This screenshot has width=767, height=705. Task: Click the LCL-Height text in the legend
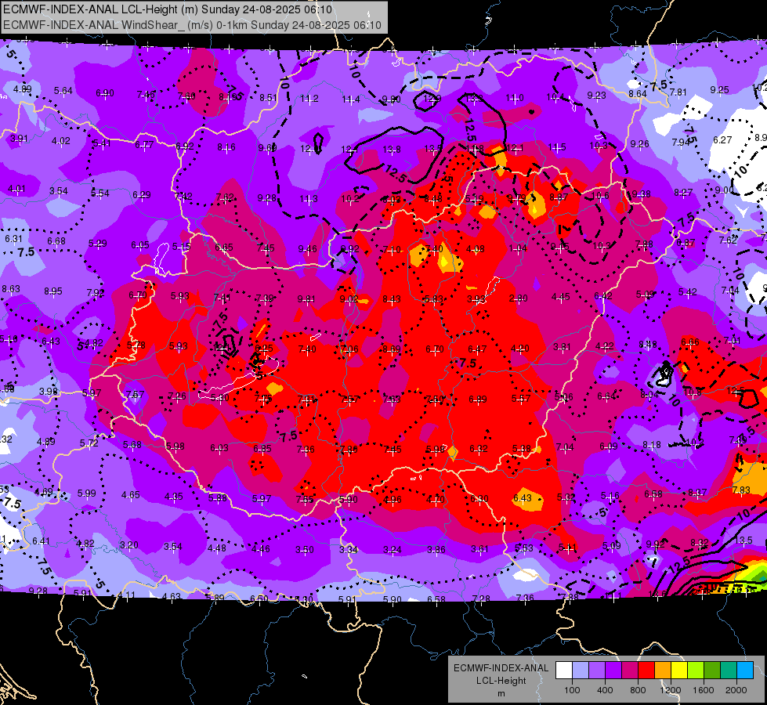click(501, 681)
